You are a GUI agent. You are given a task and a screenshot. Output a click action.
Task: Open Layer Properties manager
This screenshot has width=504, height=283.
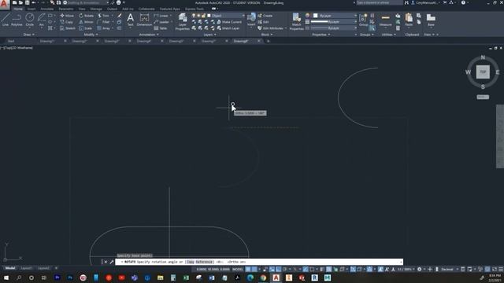point(182,21)
